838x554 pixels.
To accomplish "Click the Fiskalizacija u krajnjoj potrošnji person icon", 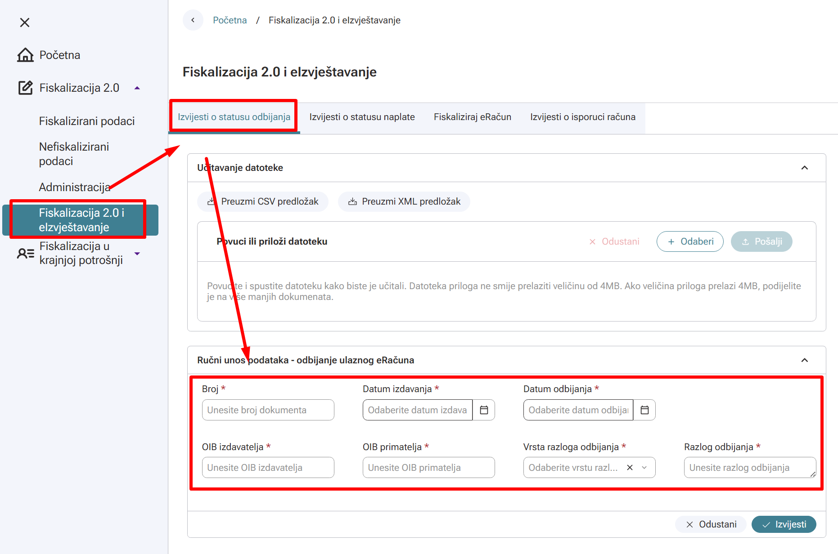I will (x=25, y=253).
